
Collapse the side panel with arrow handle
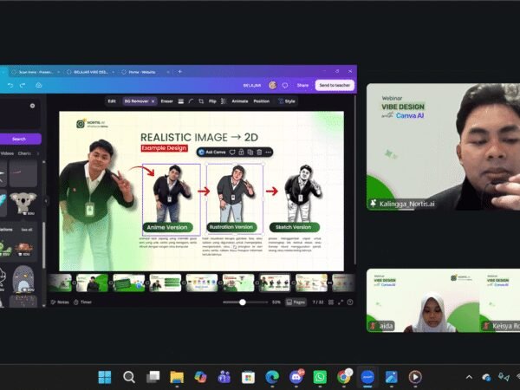46,201
